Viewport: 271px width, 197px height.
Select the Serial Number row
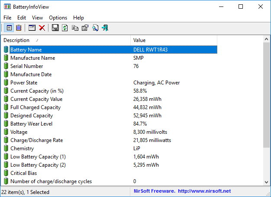click(111, 66)
